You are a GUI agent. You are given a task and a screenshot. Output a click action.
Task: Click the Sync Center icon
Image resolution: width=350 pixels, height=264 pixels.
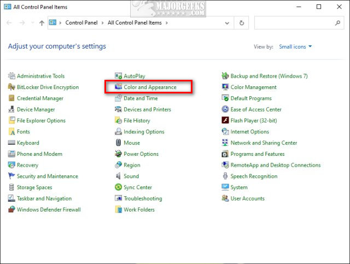(x=118, y=187)
